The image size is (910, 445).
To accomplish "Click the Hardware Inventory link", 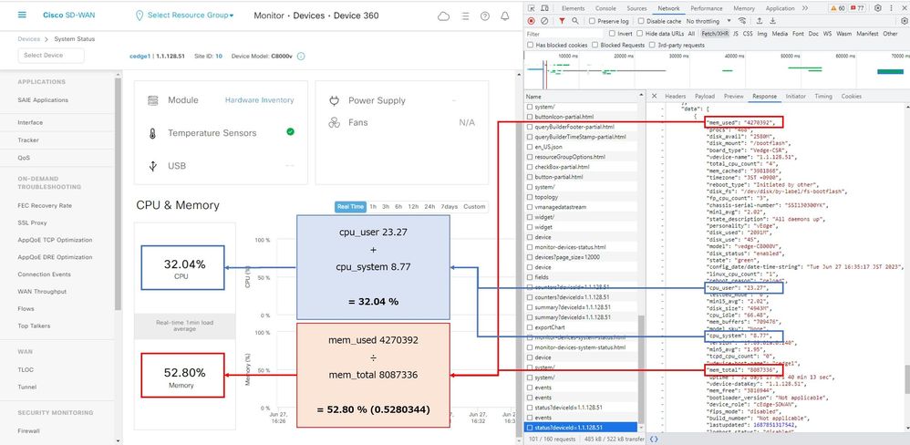I will (260, 99).
